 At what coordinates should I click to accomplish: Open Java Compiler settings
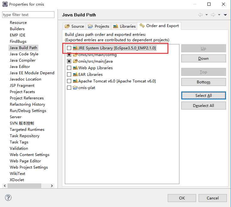(23, 60)
